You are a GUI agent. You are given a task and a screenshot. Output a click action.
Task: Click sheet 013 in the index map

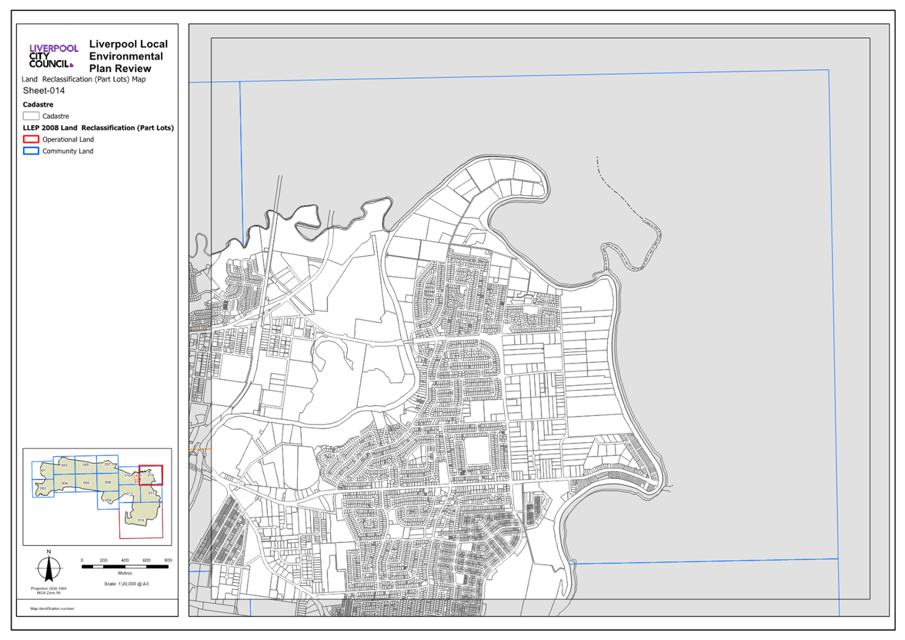coord(130,493)
